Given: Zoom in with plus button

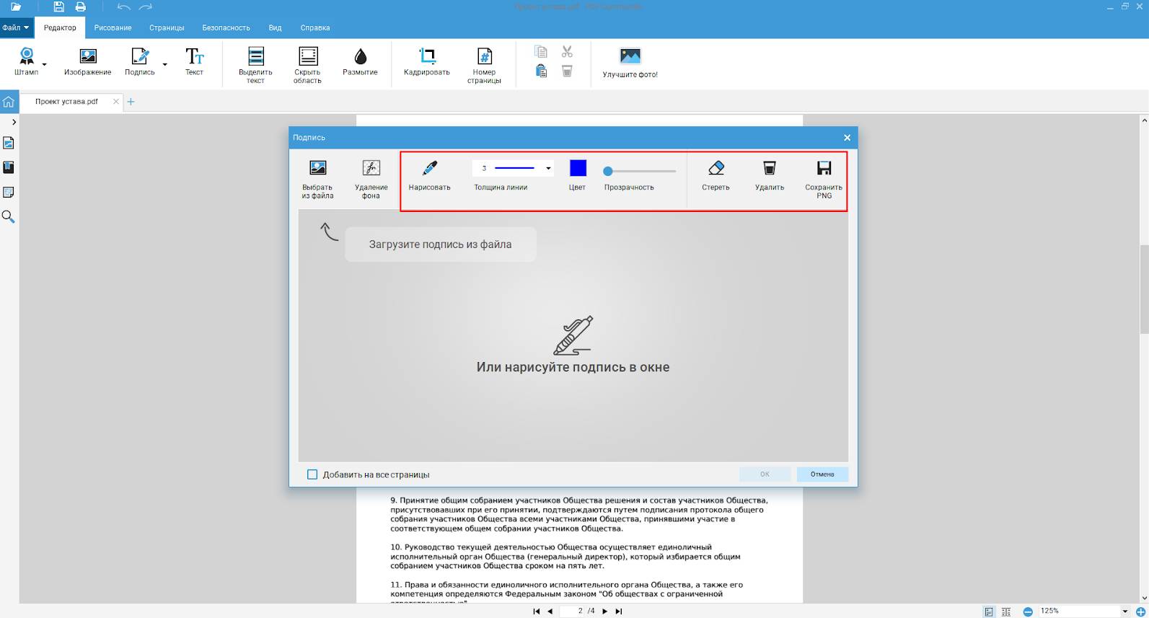Looking at the screenshot, I should (1141, 612).
